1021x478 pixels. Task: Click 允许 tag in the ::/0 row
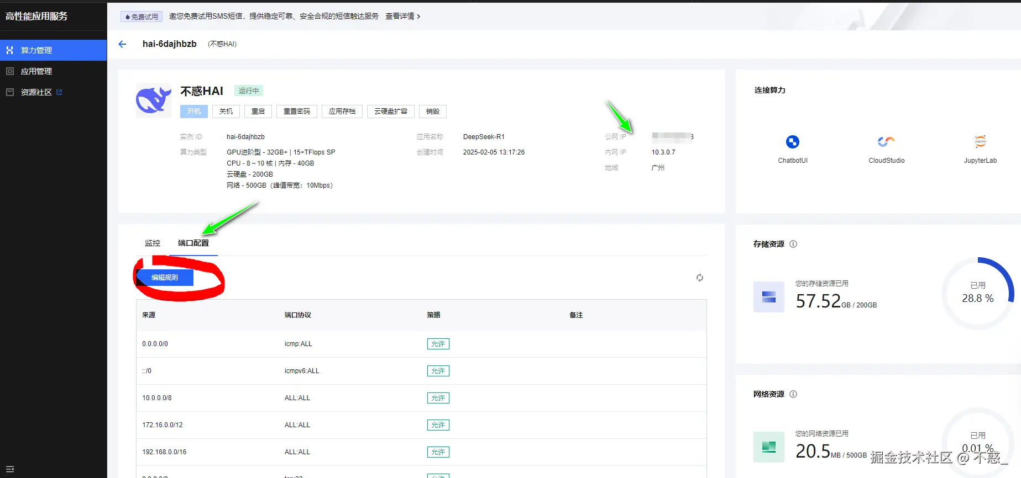point(438,371)
